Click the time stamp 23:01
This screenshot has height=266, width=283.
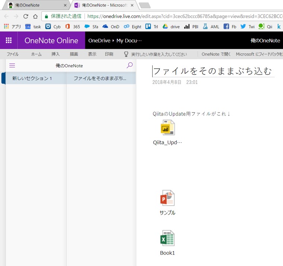[x=192, y=82]
